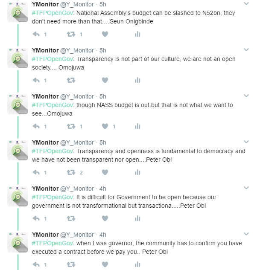Viewport: 257px width, 270px height.
Task: Retweet the 'NASS budget is out' tweet
Action: 71,126
